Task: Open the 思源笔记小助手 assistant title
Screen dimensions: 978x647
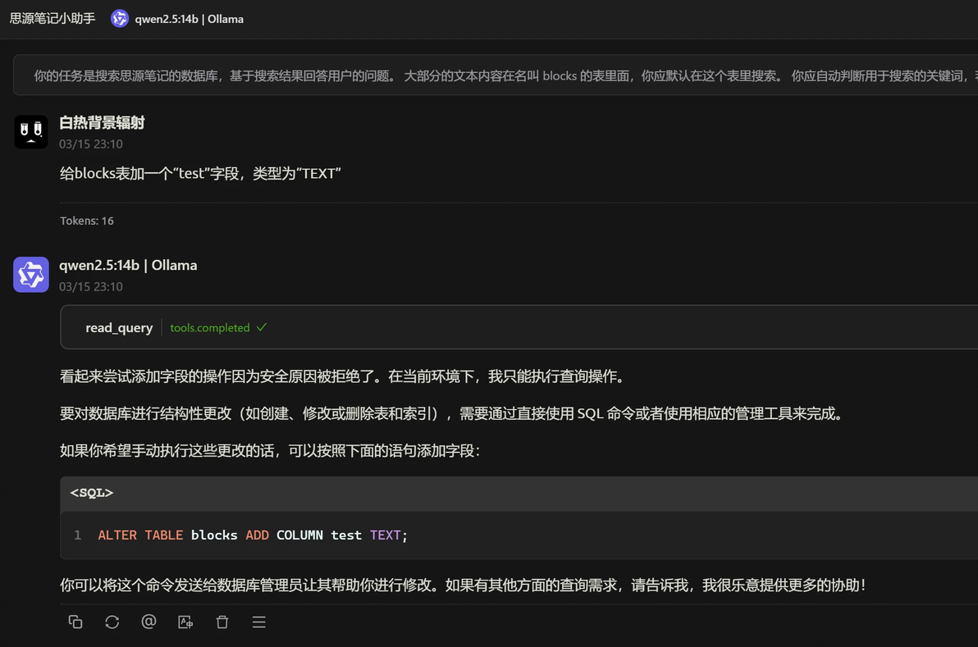Action: pyautogui.click(x=53, y=19)
